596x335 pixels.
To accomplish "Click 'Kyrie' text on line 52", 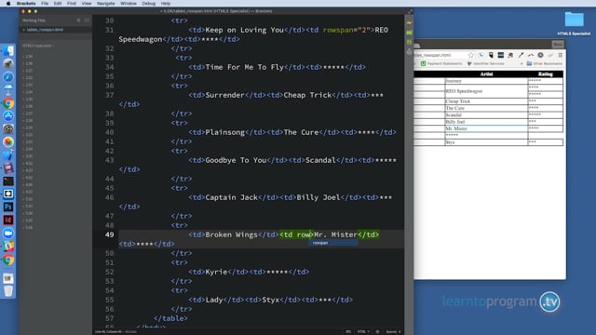I will tap(216, 272).
